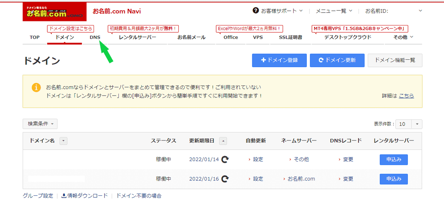Open the デスクトップクラウド tab

point(348,37)
